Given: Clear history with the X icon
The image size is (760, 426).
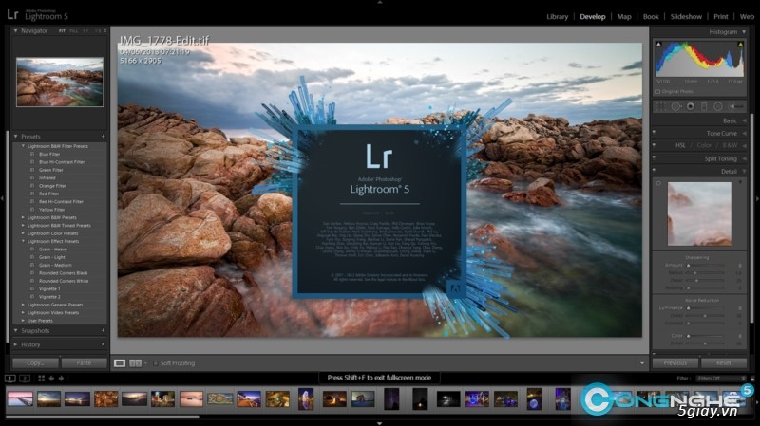Looking at the screenshot, I should tap(103, 344).
